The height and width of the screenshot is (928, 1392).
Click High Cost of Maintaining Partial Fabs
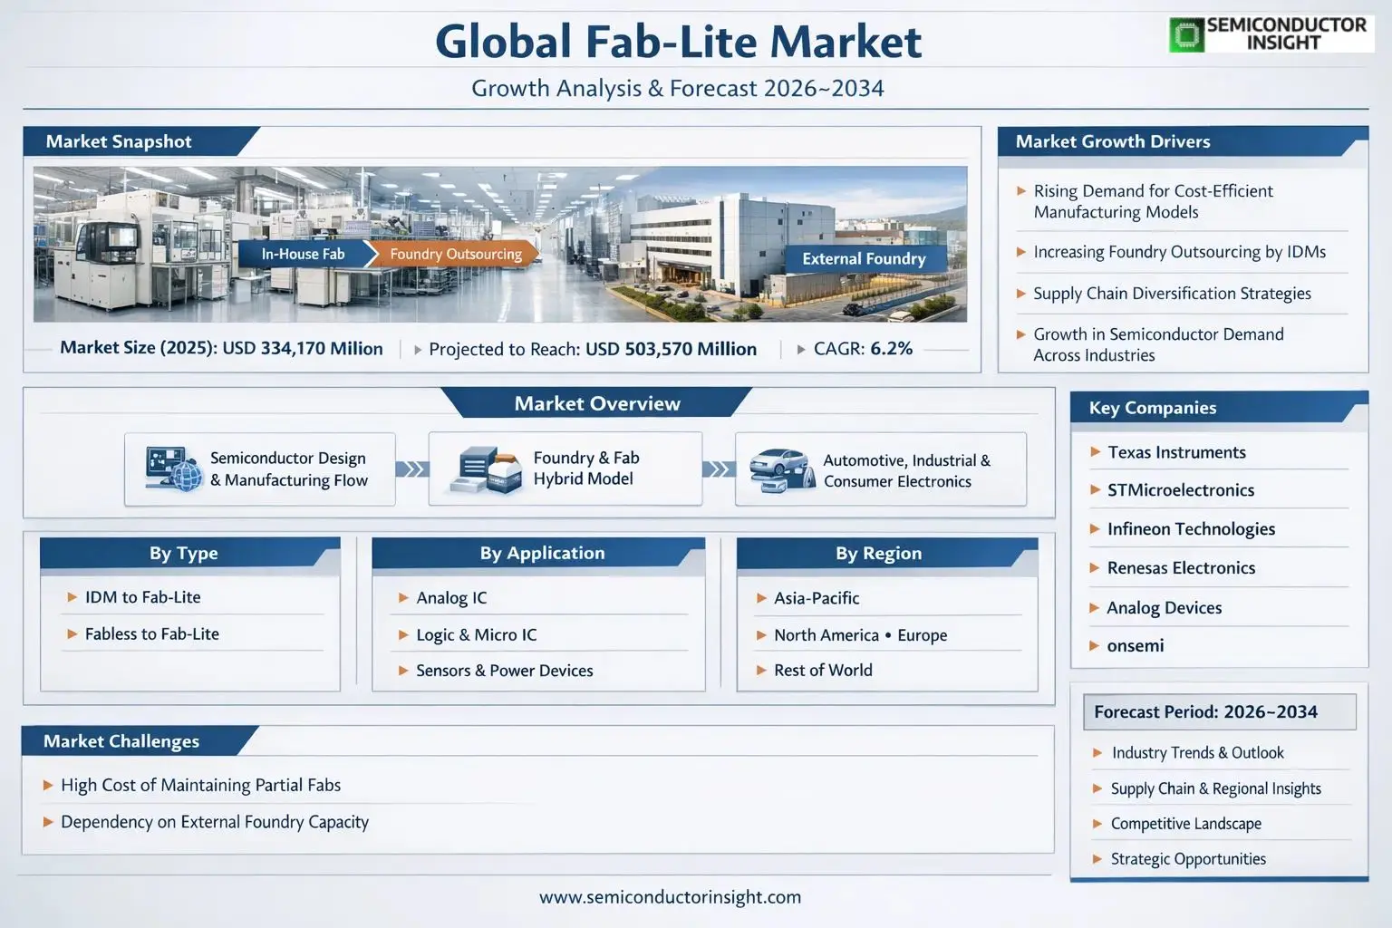tap(200, 785)
